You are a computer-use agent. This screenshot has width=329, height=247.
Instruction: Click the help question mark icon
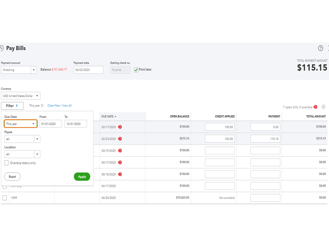tap(320, 48)
